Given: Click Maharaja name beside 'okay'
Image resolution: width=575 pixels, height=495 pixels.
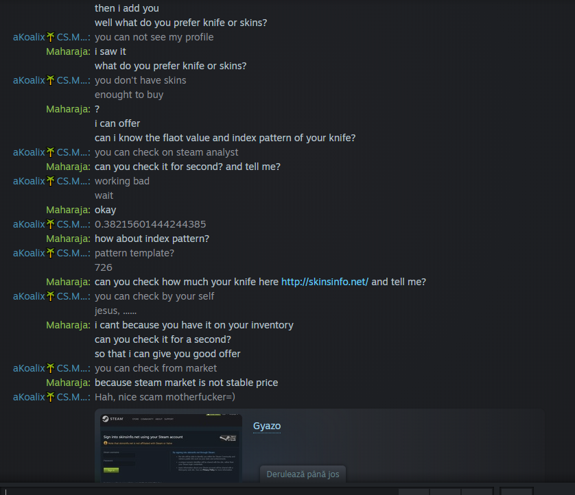Looking at the screenshot, I should point(68,210).
